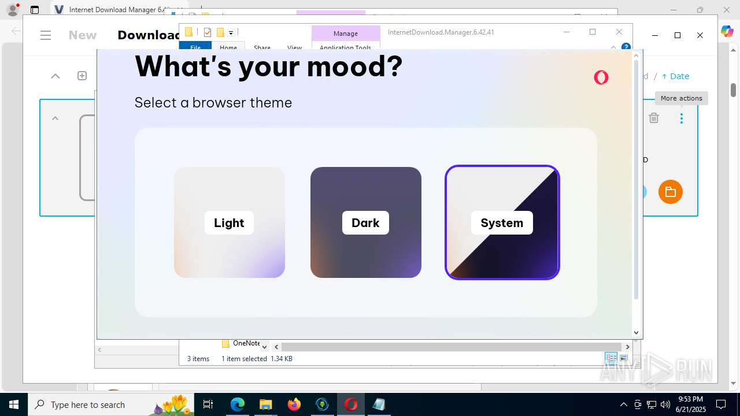Open the Home ribbon tab in File Explorer
This screenshot has height=416, width=740.
[228, 47]
